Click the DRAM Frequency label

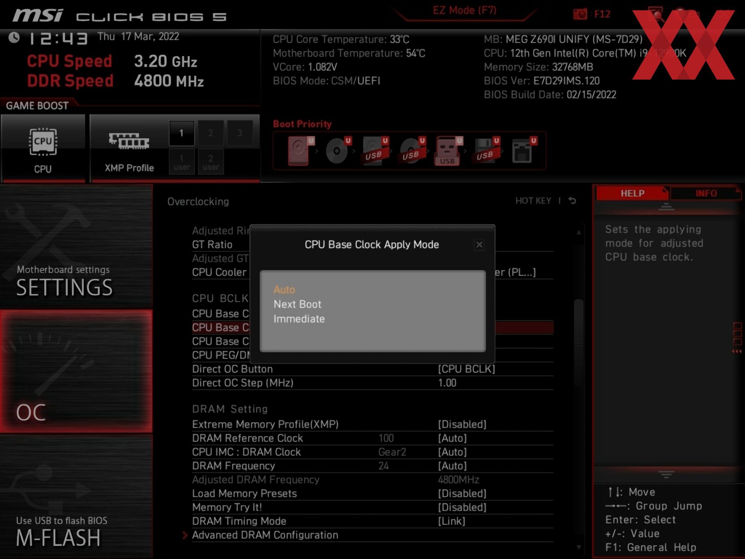(234, 466)
